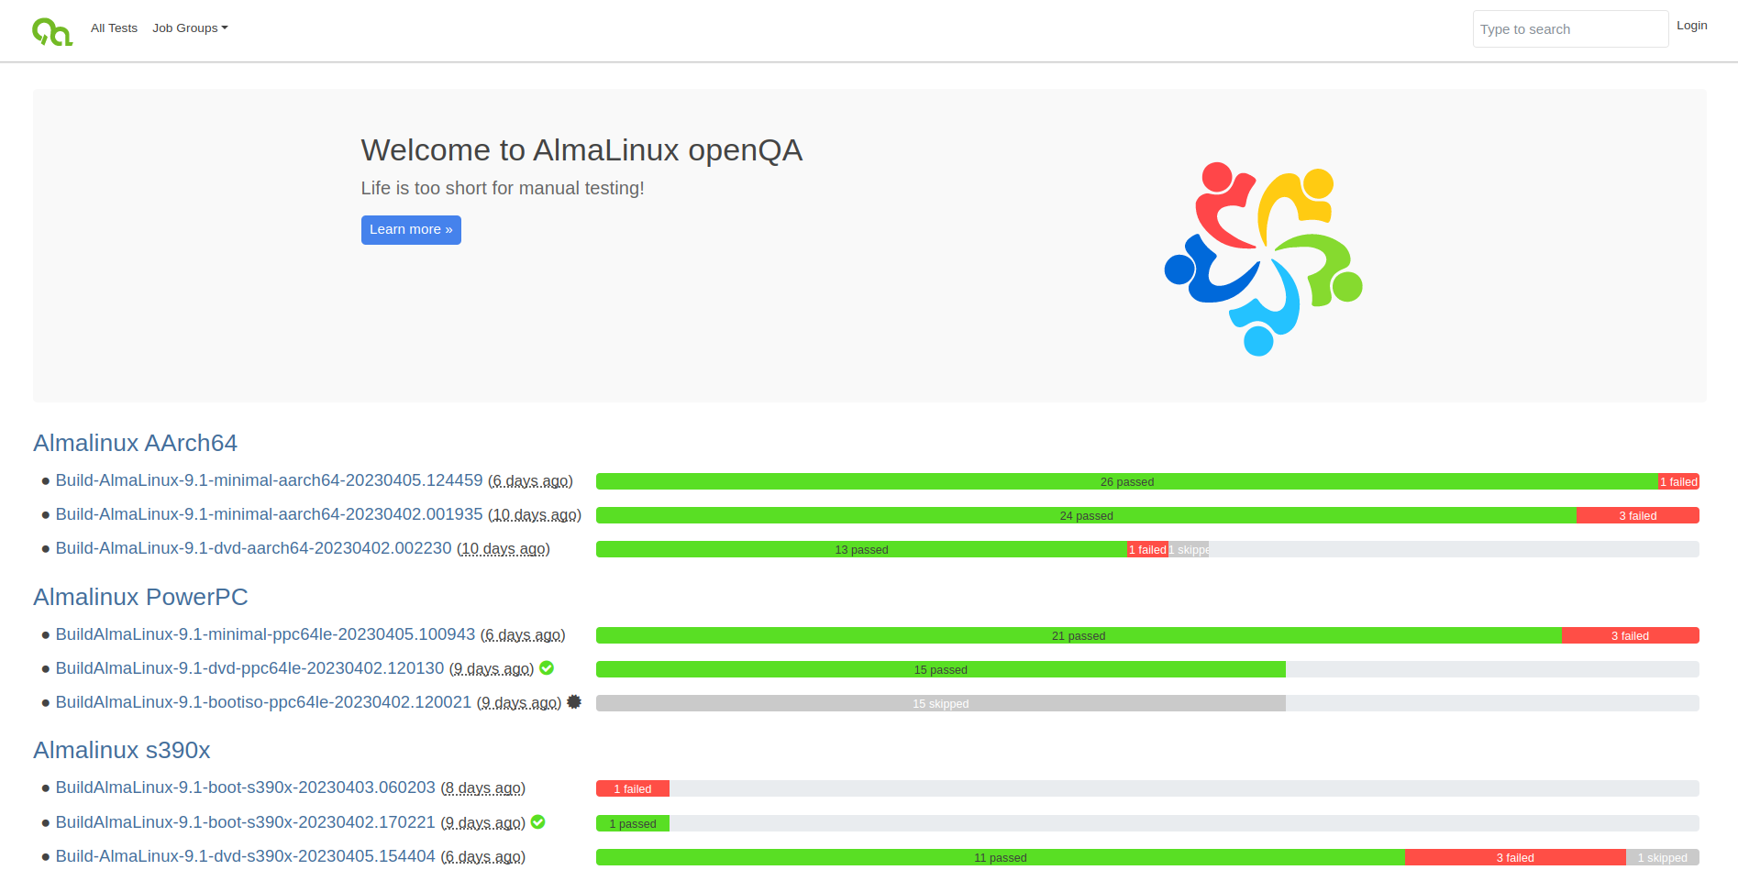Click the 3 failed segment for minimal-ppc64le
1738x892 pixels.
[1630, 636]
